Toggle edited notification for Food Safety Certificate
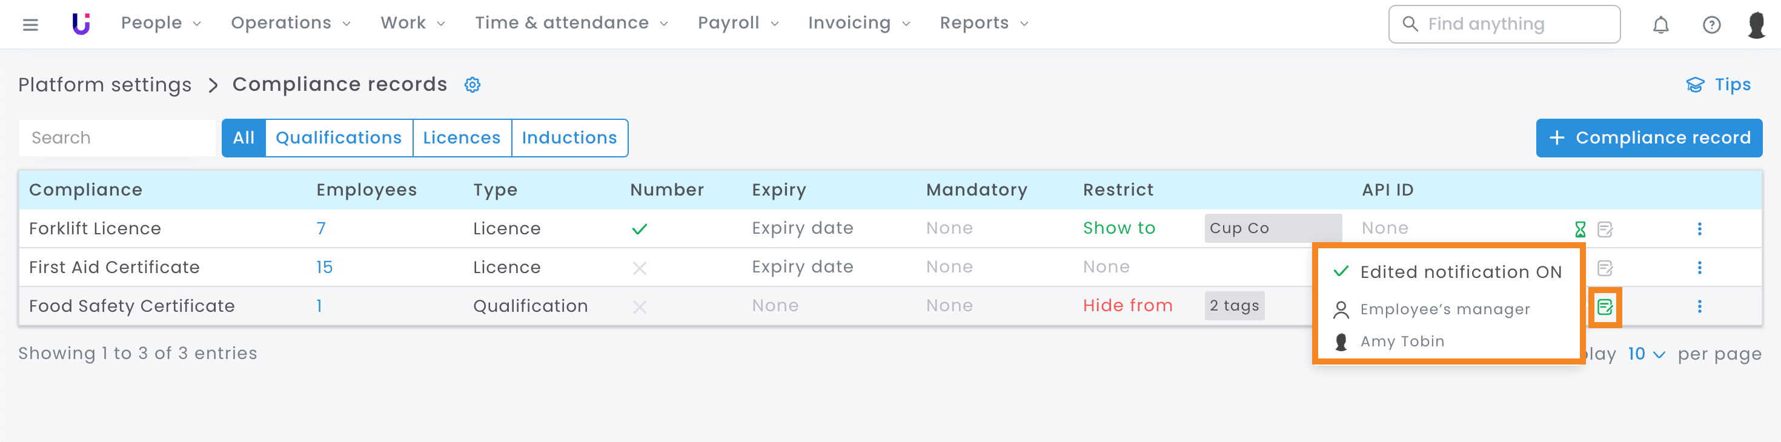 (x=1605, y=306)
